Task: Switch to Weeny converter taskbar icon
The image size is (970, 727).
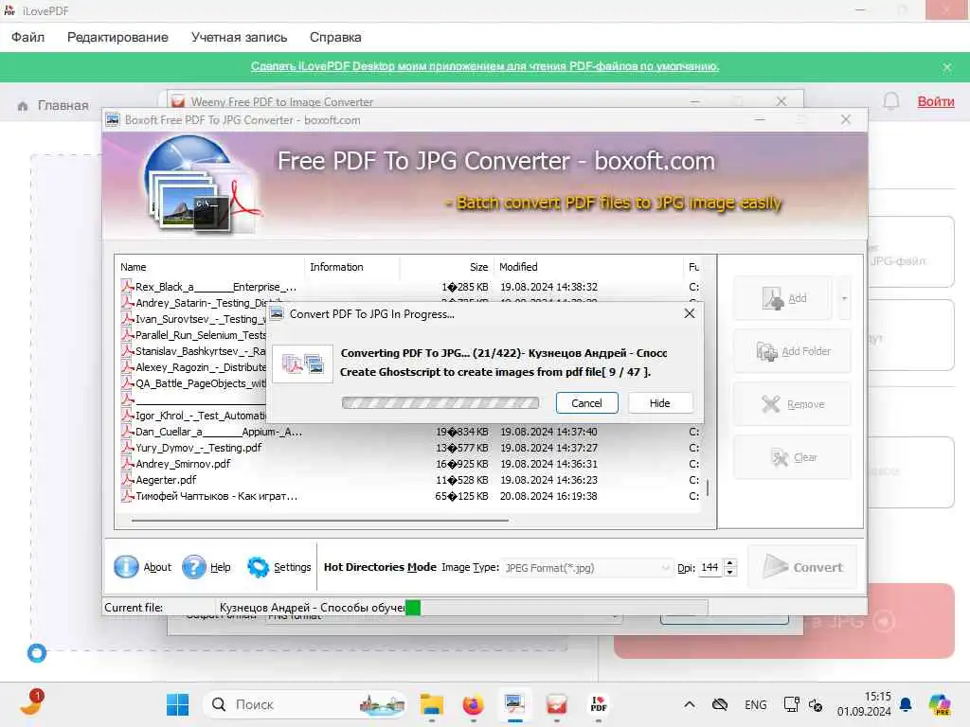Action: tap(557, 704)
